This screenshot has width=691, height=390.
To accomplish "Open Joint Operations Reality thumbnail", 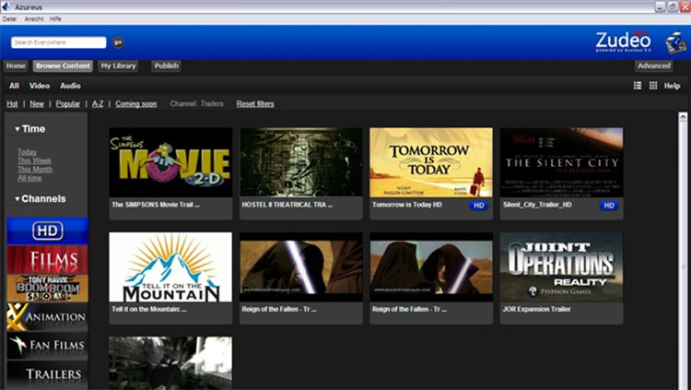I will [561, 266].
